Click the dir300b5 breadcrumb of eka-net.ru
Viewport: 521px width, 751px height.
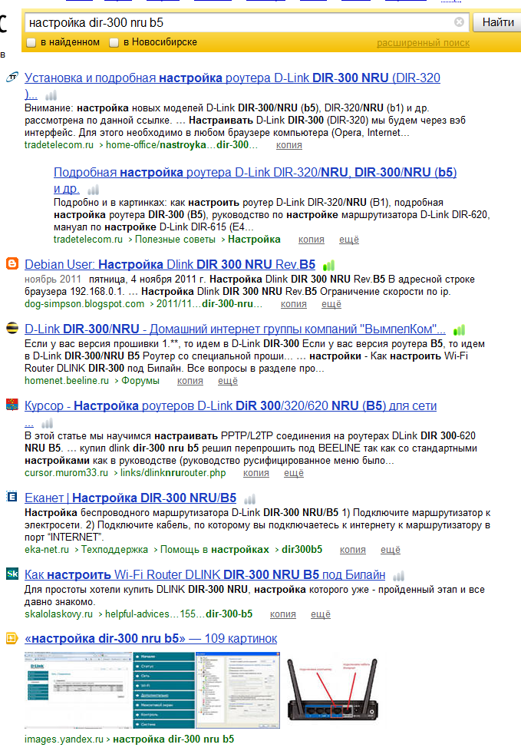(302, 549)
